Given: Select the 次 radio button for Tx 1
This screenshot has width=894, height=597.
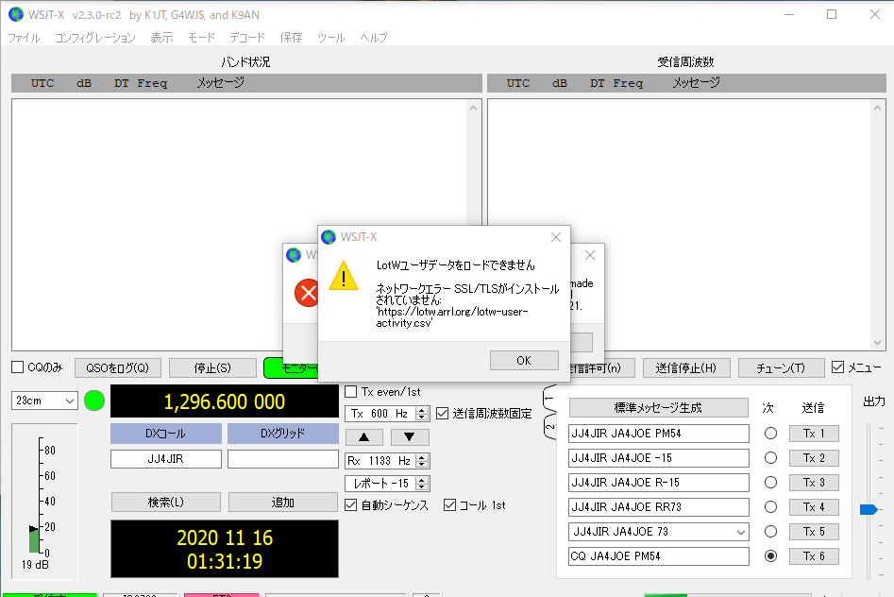Looking at the screenshot, I should [771, 434].
